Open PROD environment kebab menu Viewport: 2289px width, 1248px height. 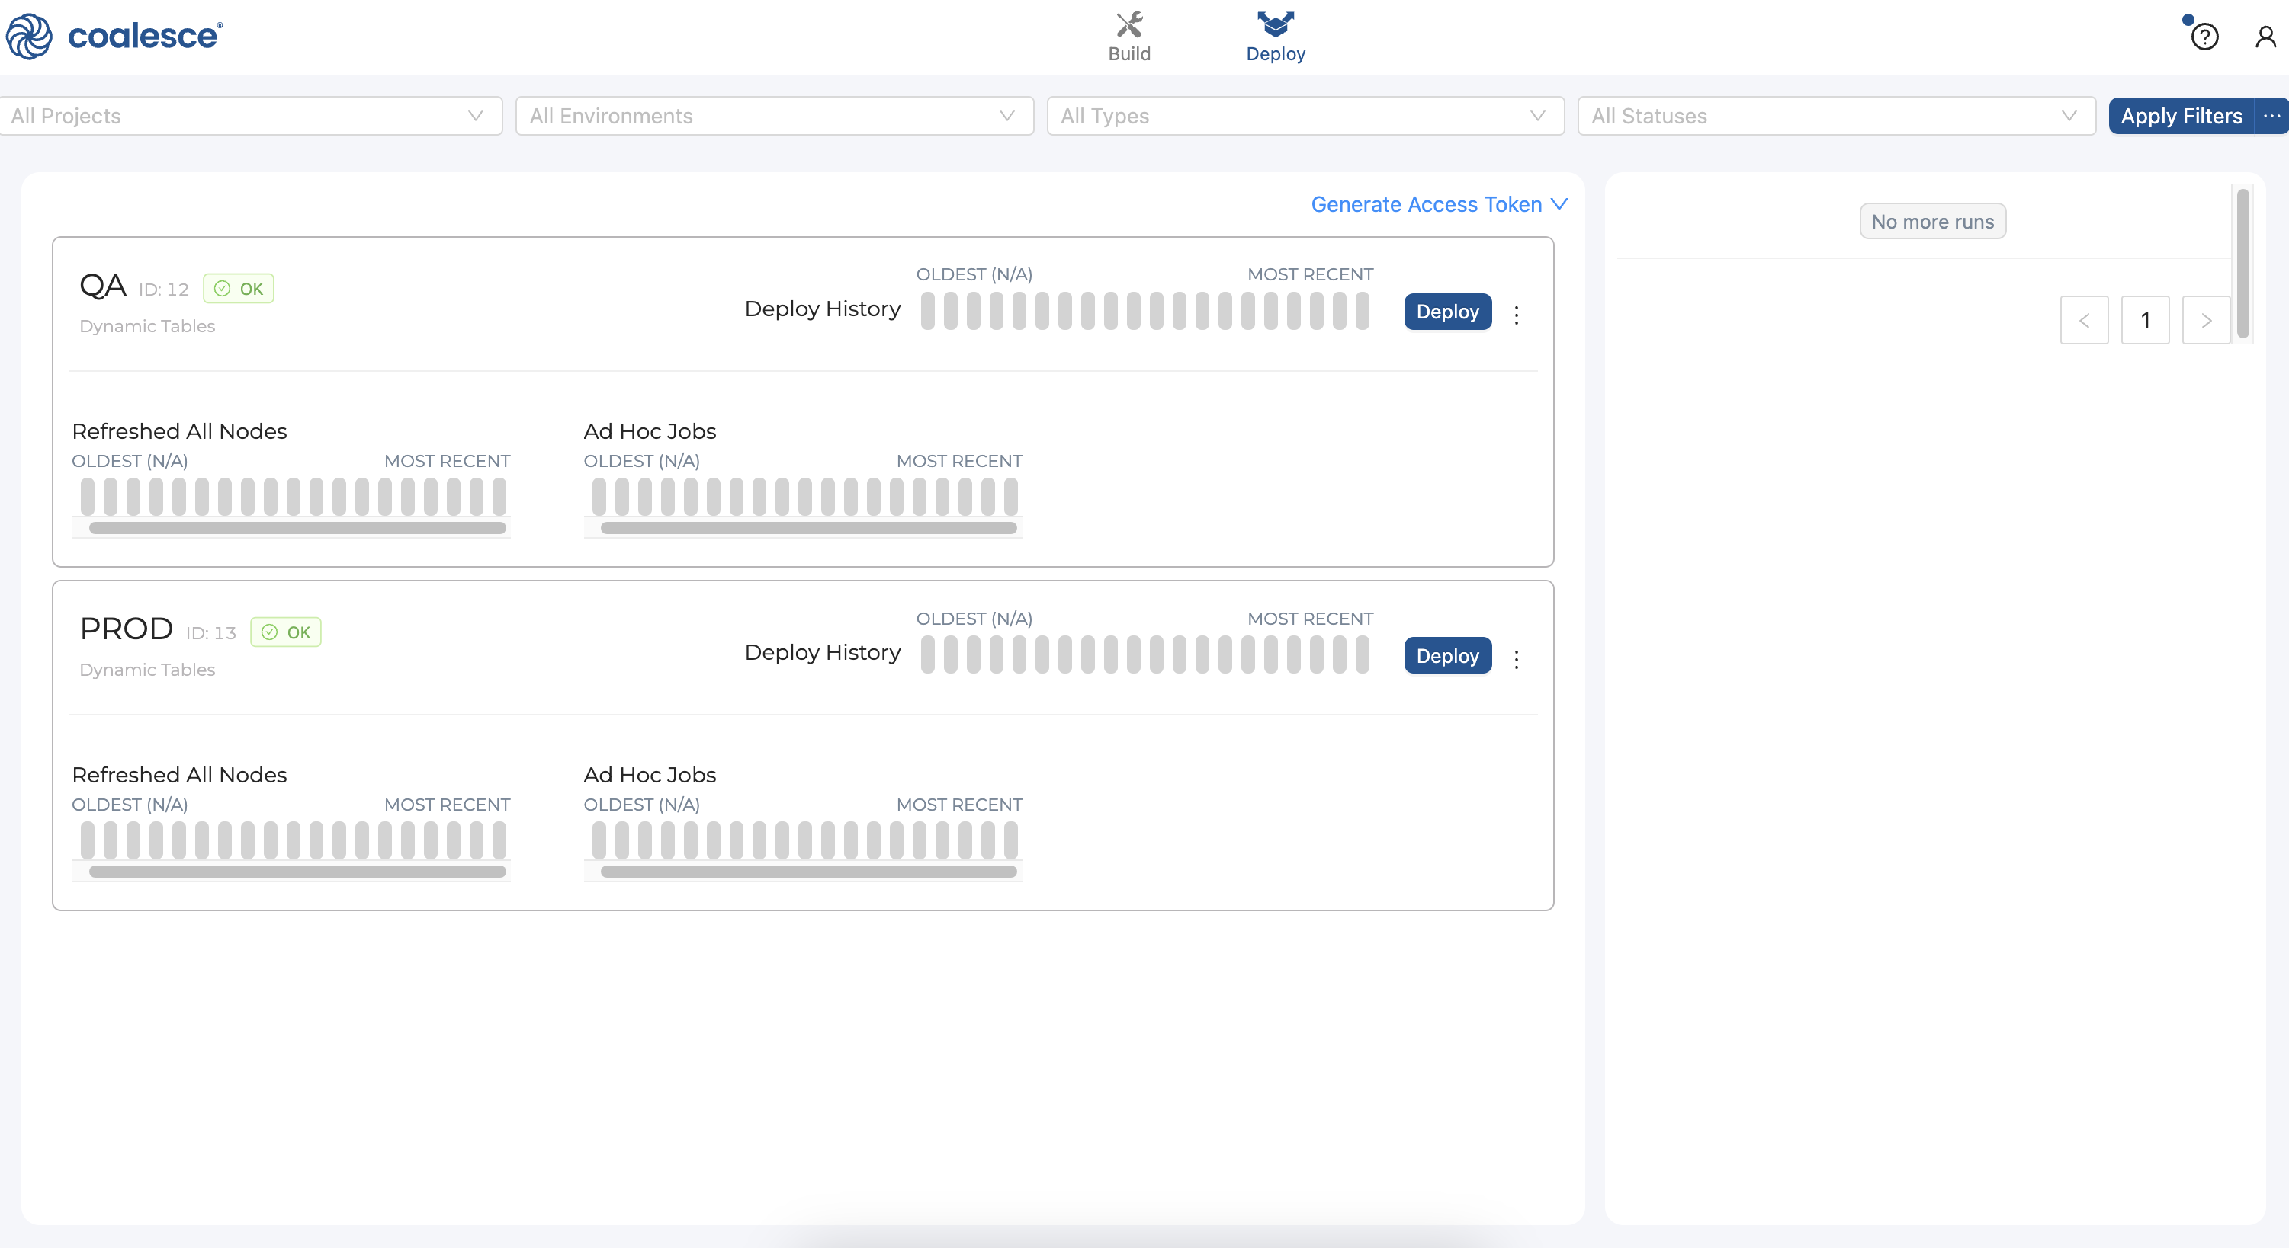click(x=1516, y=658)
